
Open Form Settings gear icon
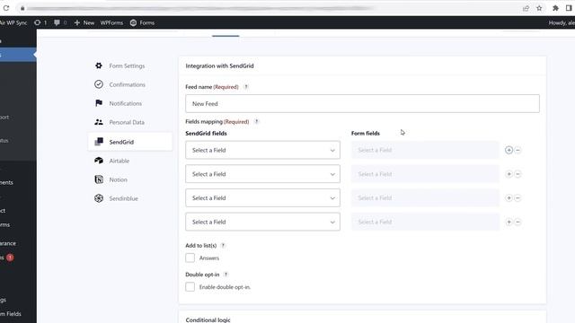[x=99, y=65]
